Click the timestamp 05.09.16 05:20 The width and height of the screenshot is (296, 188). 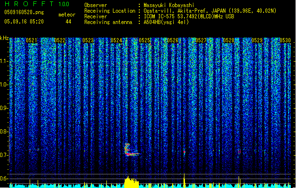click(24, 22)
